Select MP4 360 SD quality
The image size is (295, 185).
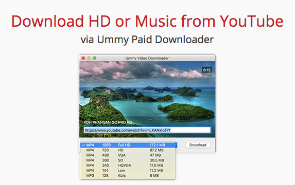[x=128, y=160]
